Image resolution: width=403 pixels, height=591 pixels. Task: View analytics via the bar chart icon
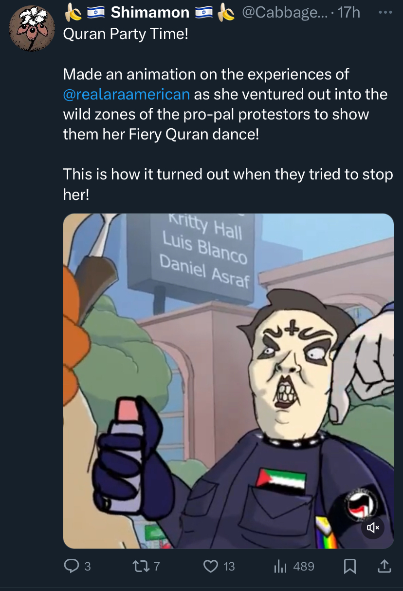280,566
